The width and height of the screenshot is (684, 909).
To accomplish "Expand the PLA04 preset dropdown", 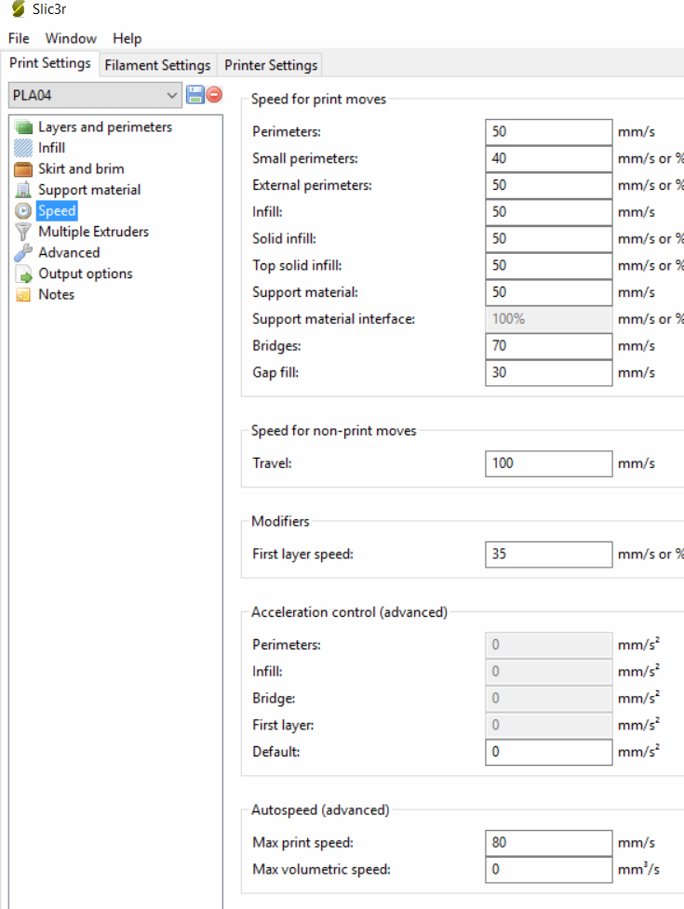I will pos(171,95).
